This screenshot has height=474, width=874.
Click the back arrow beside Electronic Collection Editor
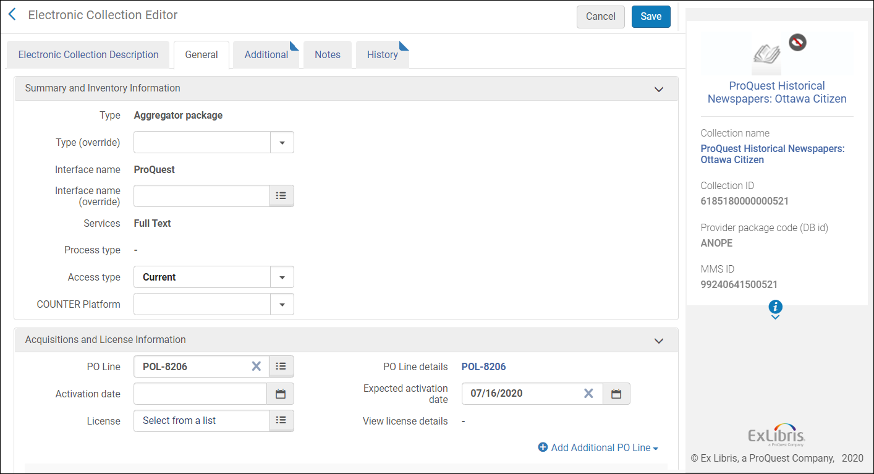click(x=12, y=15)
